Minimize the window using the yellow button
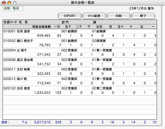The width and height of the screenshot is (165, 129). [9, 3]
